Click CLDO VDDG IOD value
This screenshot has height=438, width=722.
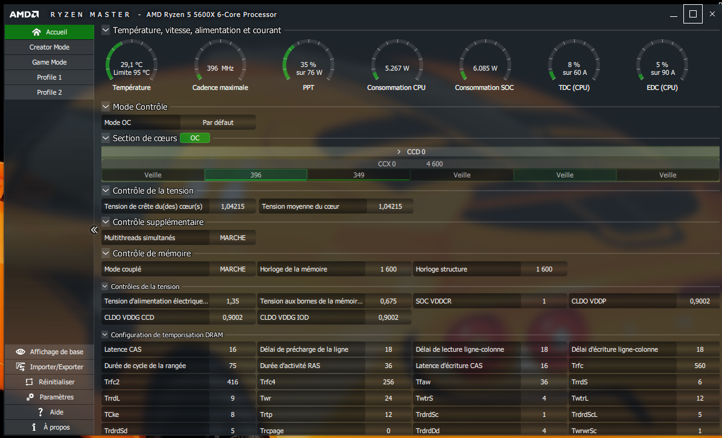(x=388, y=317)
